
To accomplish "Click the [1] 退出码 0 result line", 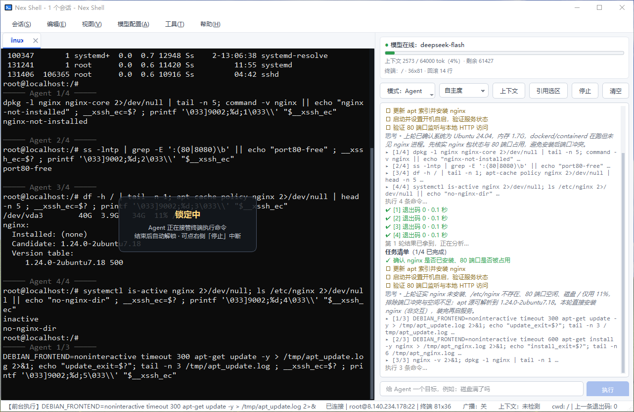I will click(416, 209).
